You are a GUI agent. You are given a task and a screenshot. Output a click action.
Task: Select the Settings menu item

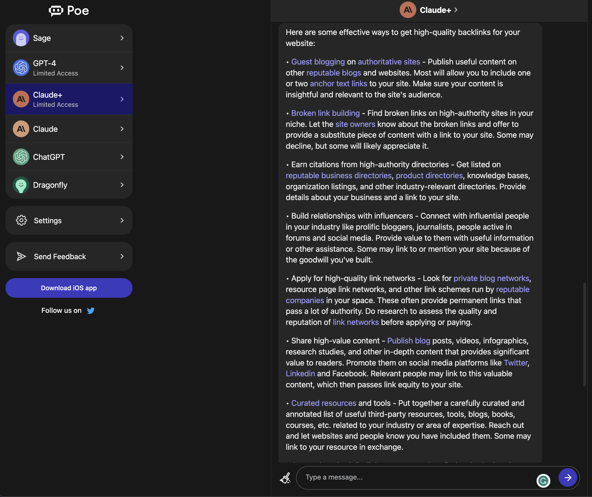tap(69, 220)
